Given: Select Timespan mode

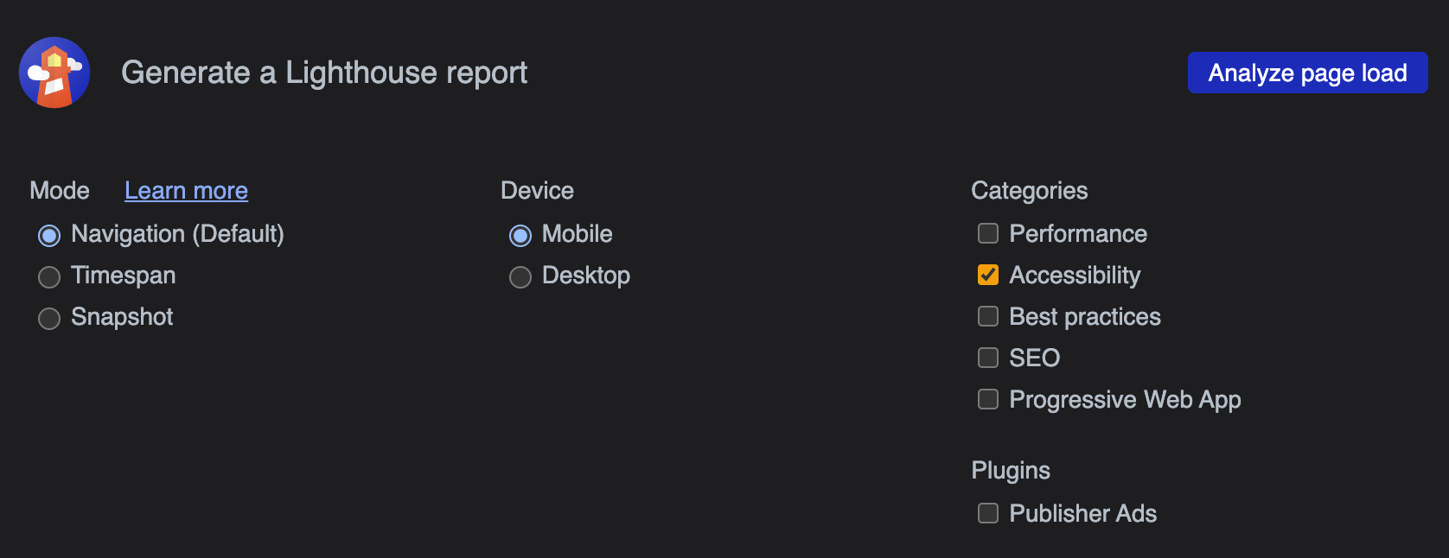Looking at the screenshot, I should [49, 276].
